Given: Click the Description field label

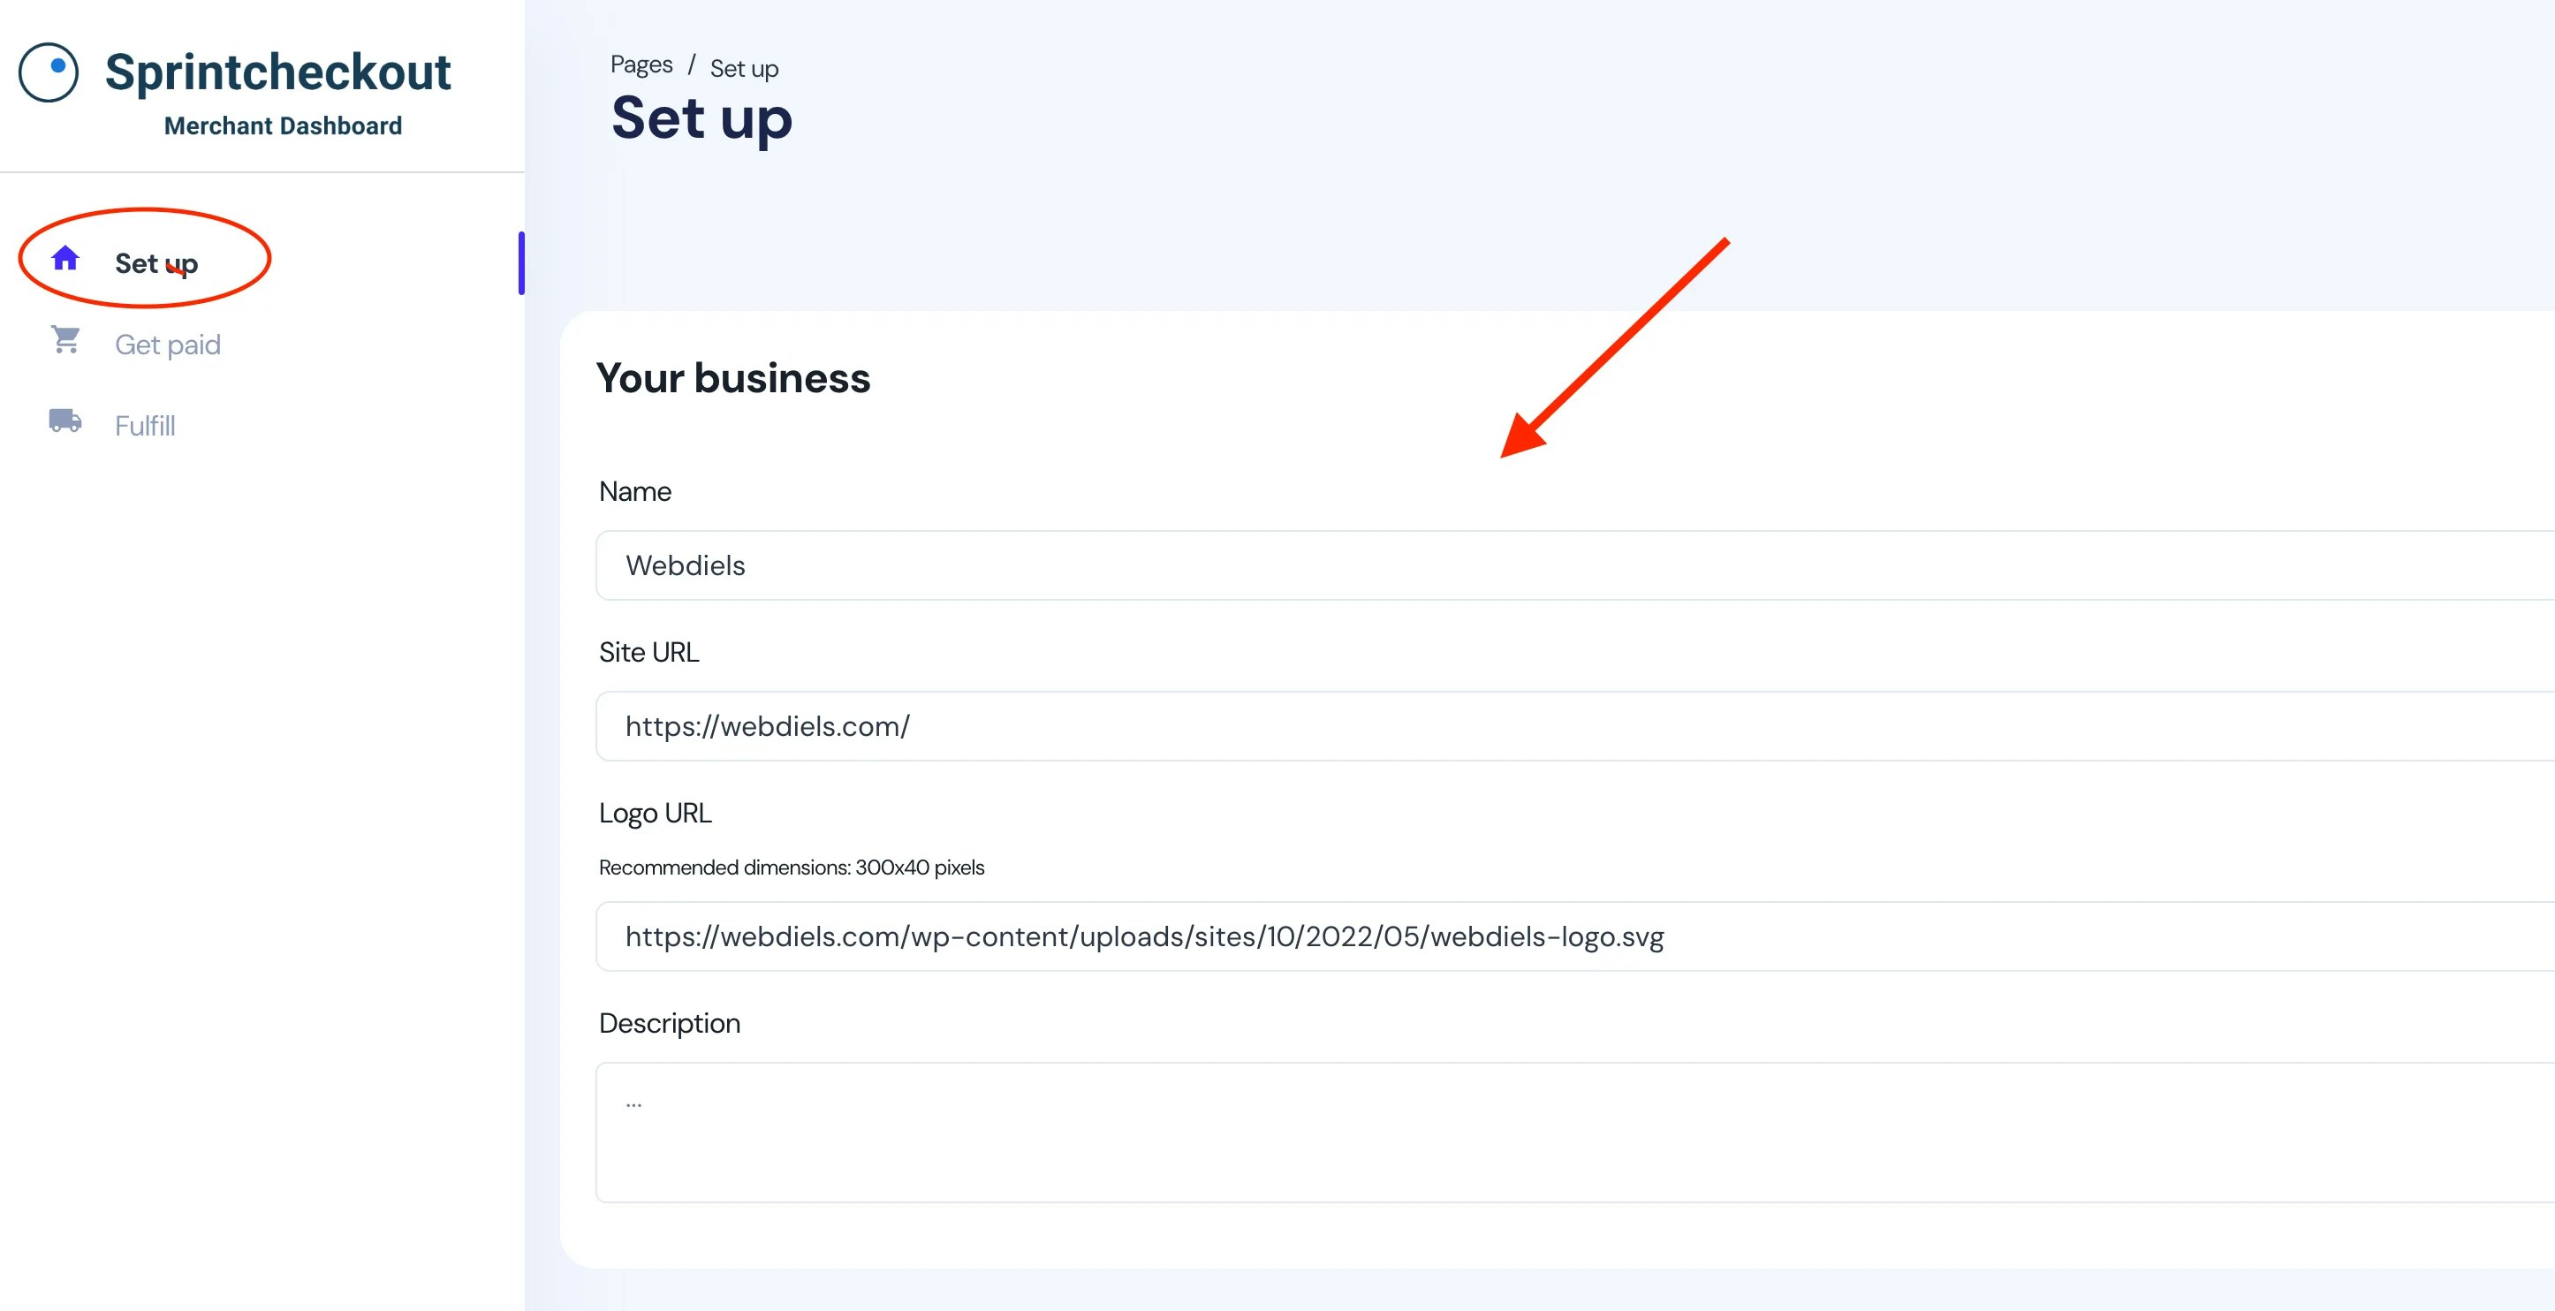Looking at the screenshot, I should click(x=670, y=1023).
